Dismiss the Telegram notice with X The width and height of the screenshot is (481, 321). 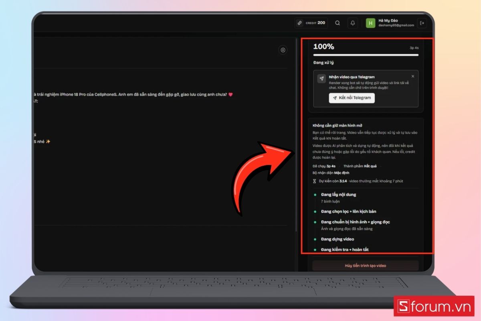point(413,76)
